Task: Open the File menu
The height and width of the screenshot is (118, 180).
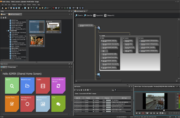Action: (2, 5)
